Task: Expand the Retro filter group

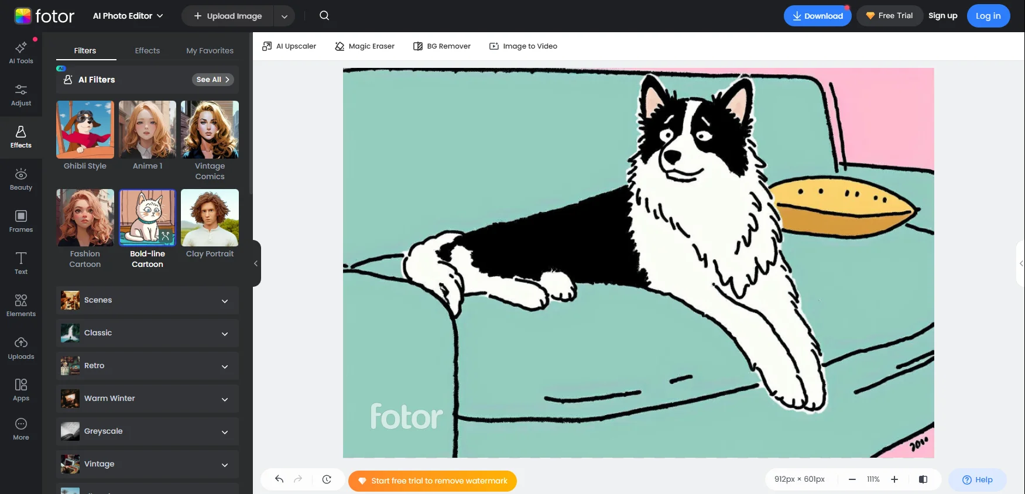Action: pos(148,366)
